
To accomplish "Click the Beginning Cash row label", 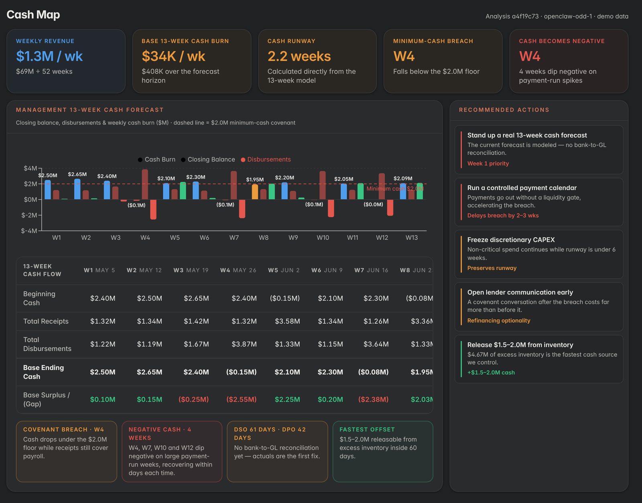I will [x=39, y=298].
